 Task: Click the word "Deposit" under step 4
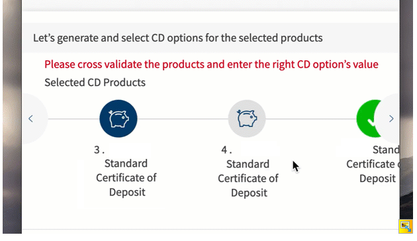[249, 193]
